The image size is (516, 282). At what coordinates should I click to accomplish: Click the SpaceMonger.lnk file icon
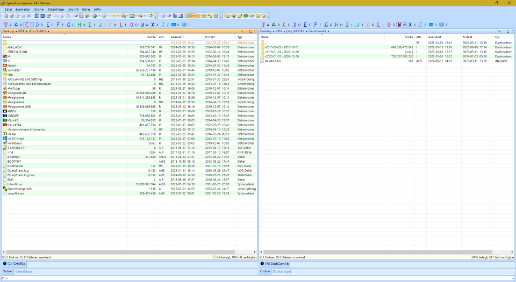5,189
